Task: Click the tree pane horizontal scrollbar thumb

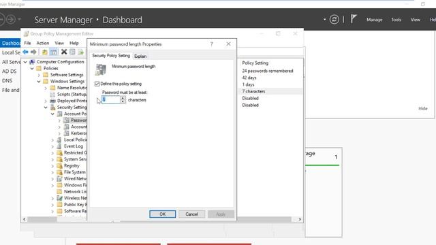Action: click(42, 219)
